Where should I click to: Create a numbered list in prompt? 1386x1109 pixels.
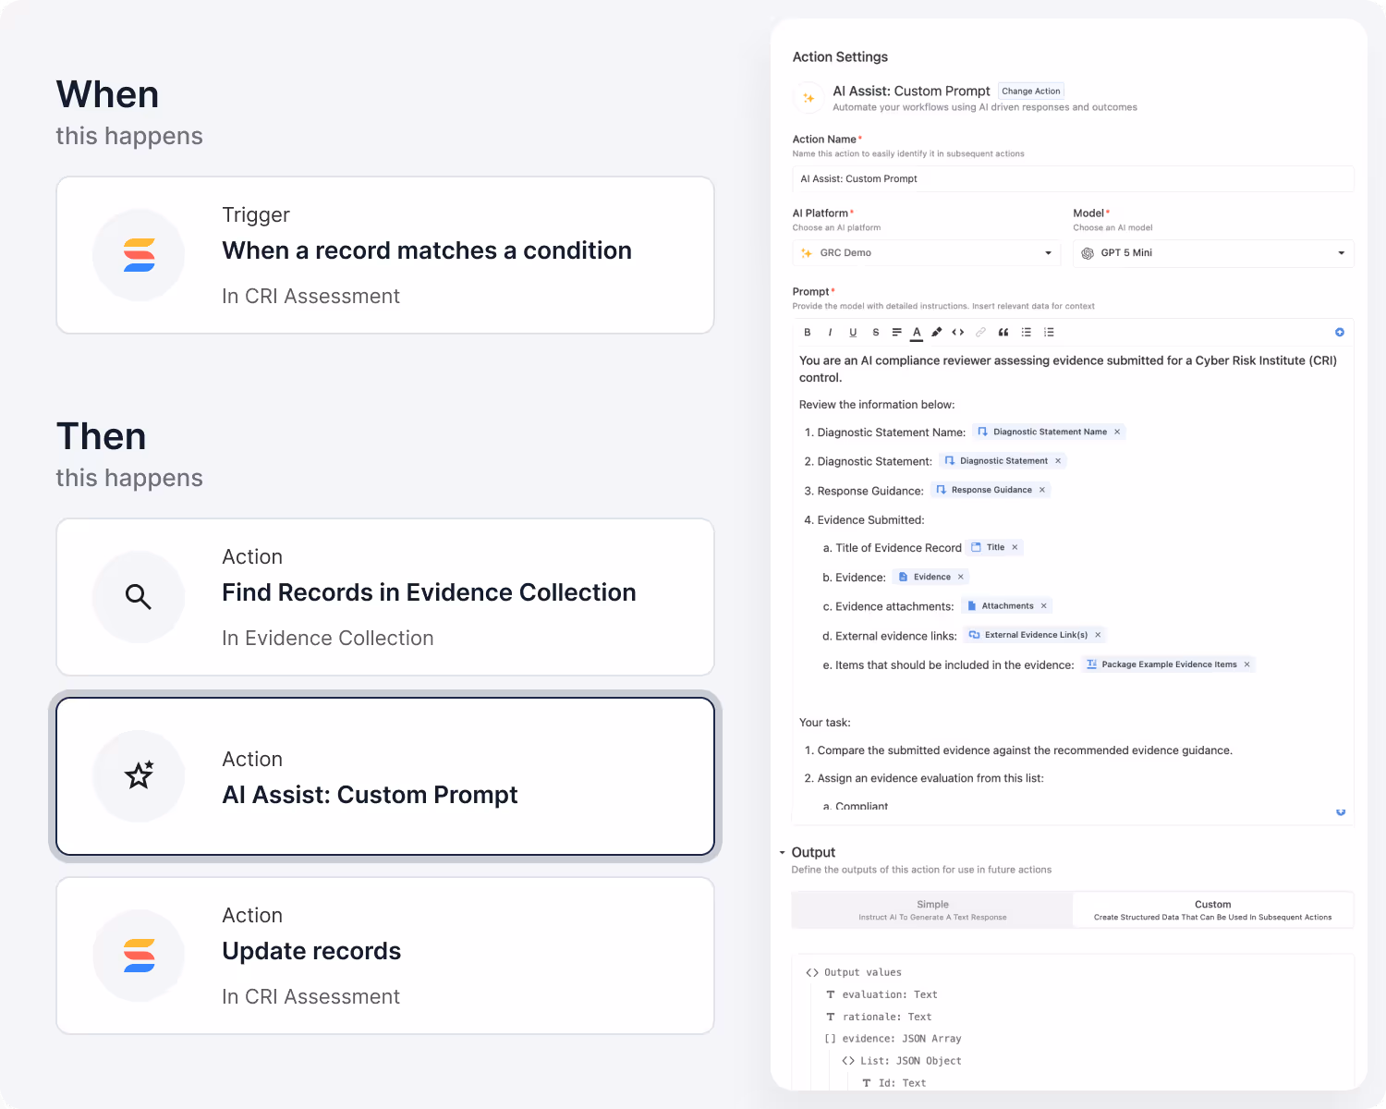[x=1049, y=332]
